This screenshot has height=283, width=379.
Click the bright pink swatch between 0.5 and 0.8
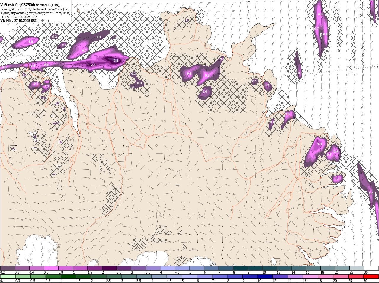pos(51,268)
